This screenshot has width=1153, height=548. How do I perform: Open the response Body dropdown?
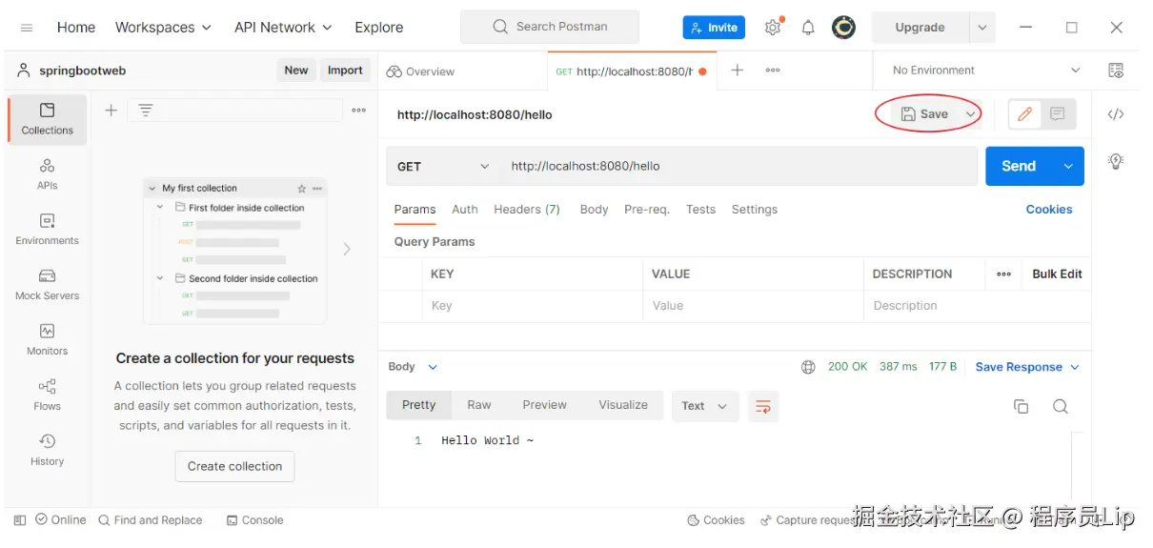(413, 367)
